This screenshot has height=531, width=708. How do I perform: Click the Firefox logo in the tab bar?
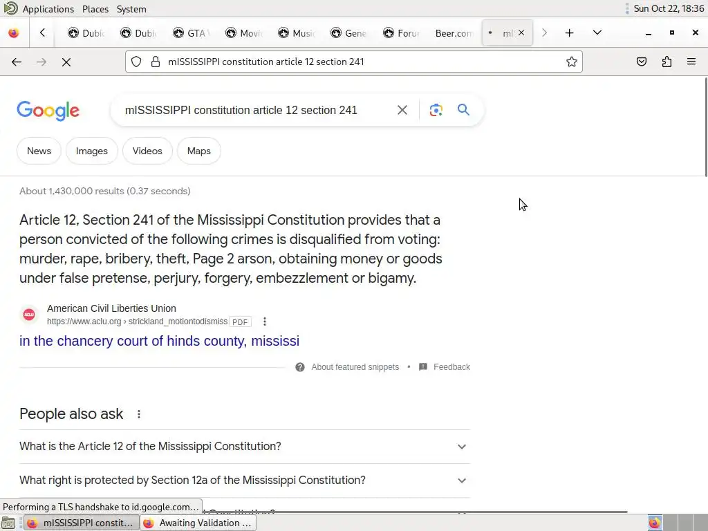(x=14, y=33)
